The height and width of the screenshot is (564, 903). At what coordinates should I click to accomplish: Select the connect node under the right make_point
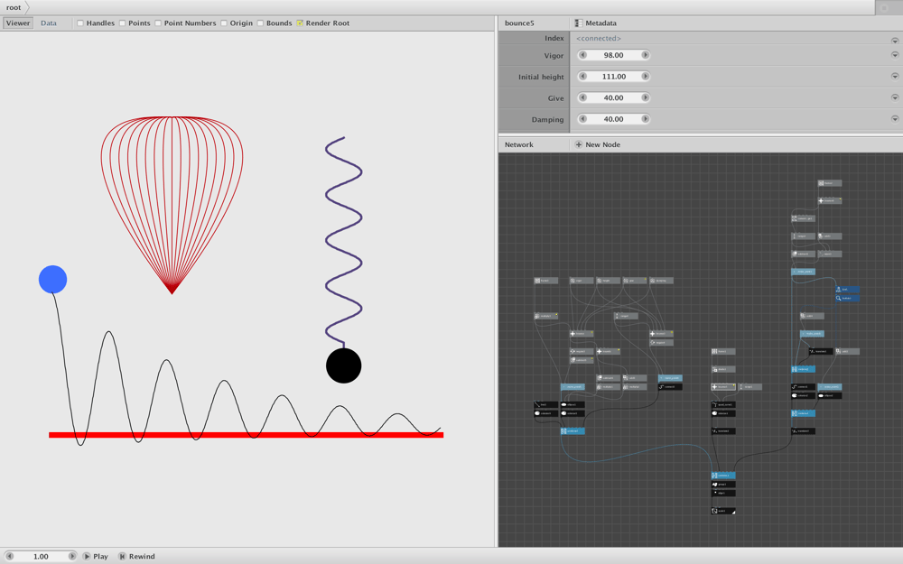pos(670,387)
